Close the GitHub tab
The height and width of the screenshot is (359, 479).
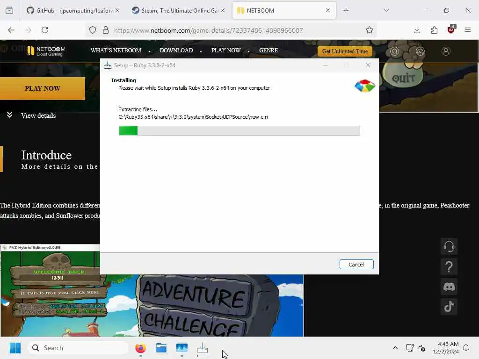117,10
